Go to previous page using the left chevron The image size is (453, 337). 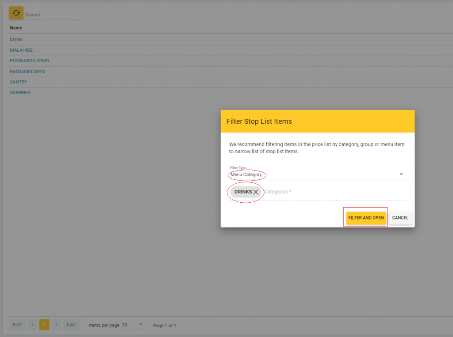coord(32,324)
